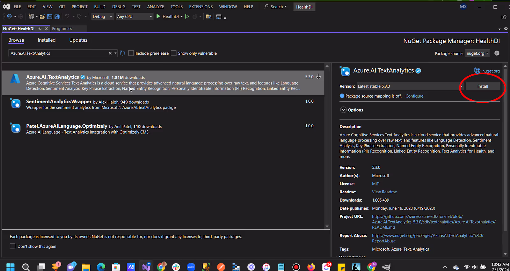Open Windows Start menu
The height and width of the screenshot is (271, 510).
pyautogui.click(x=11, y=267)
